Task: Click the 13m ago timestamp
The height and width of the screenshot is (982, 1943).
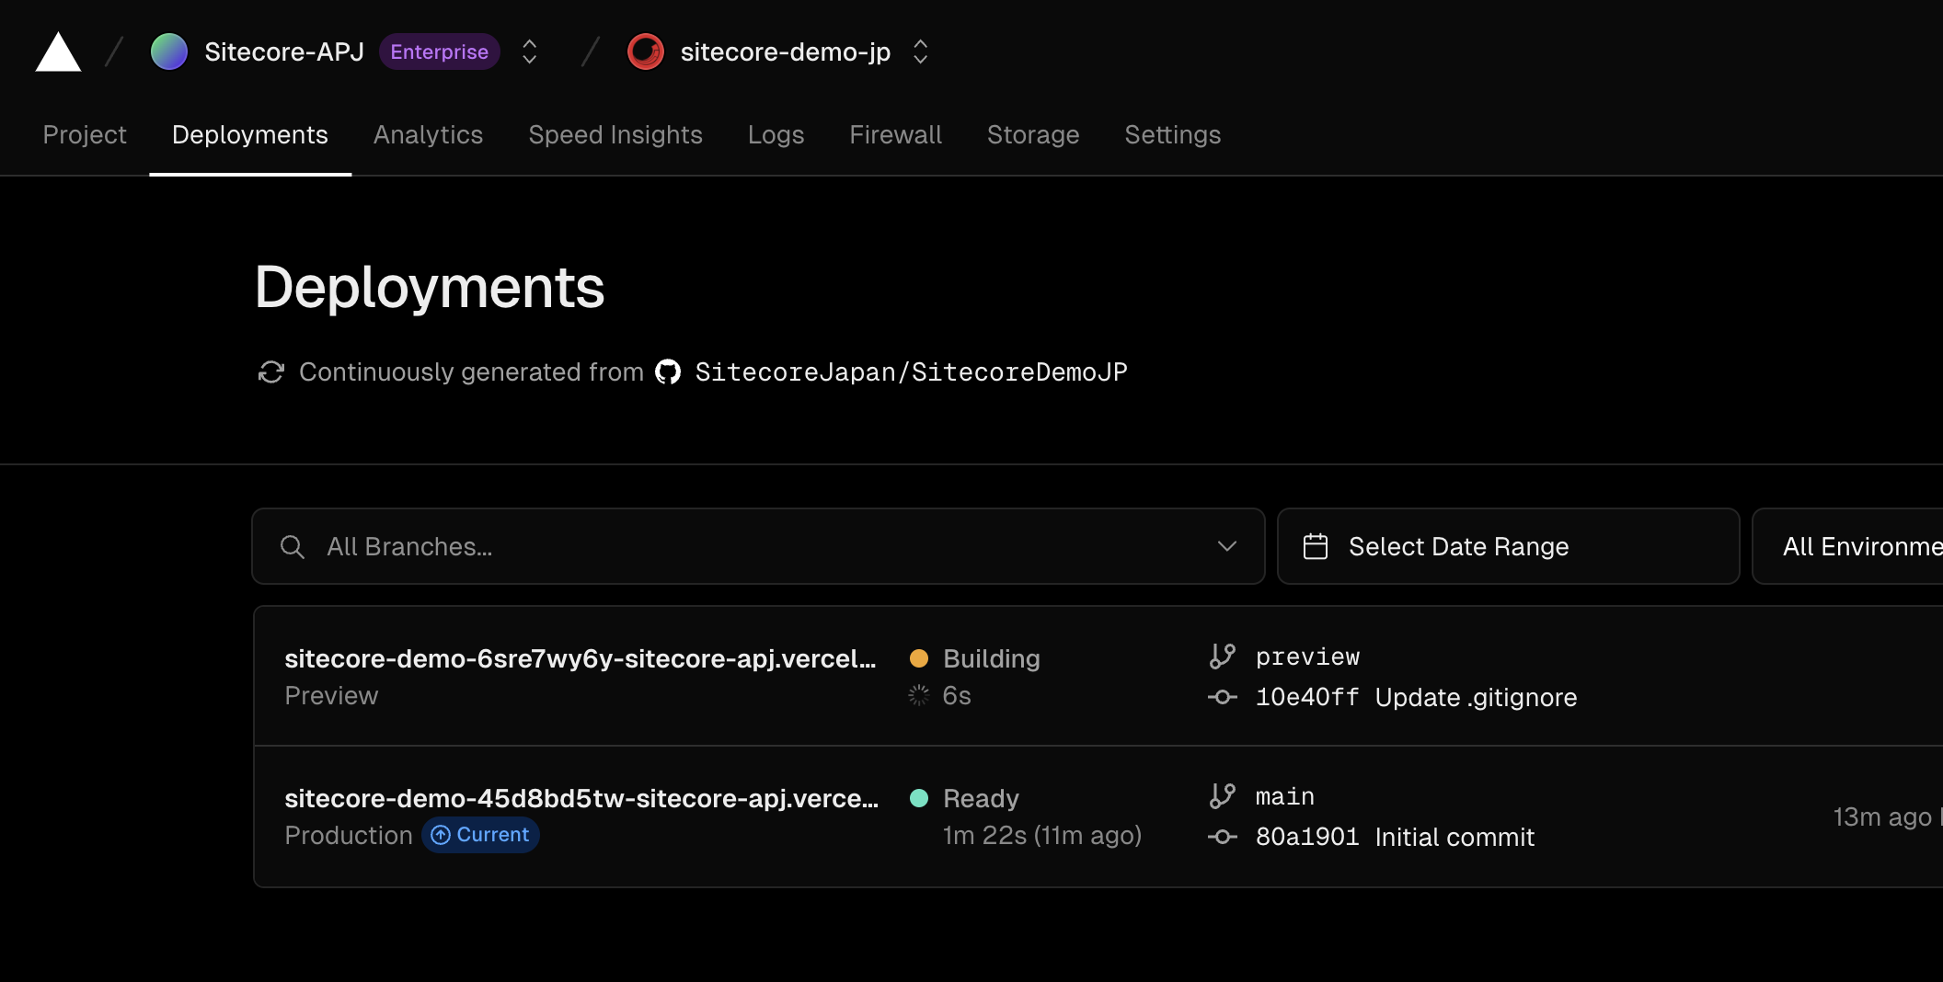Action: 1882,816
